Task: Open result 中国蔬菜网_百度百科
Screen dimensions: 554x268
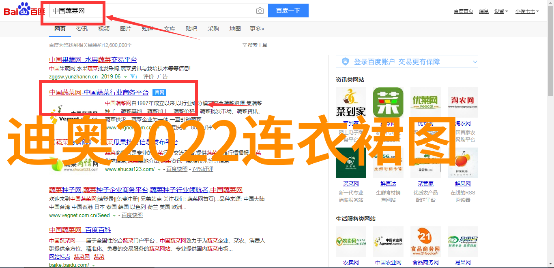Action: click(80, 230)
